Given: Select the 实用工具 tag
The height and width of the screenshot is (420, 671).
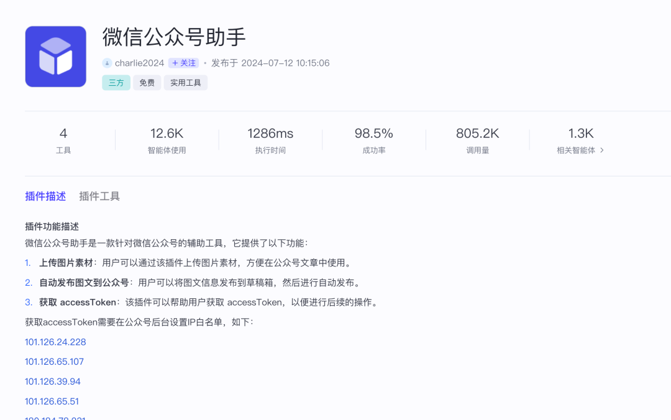Looking at the screenshot, I should [185, 83].
